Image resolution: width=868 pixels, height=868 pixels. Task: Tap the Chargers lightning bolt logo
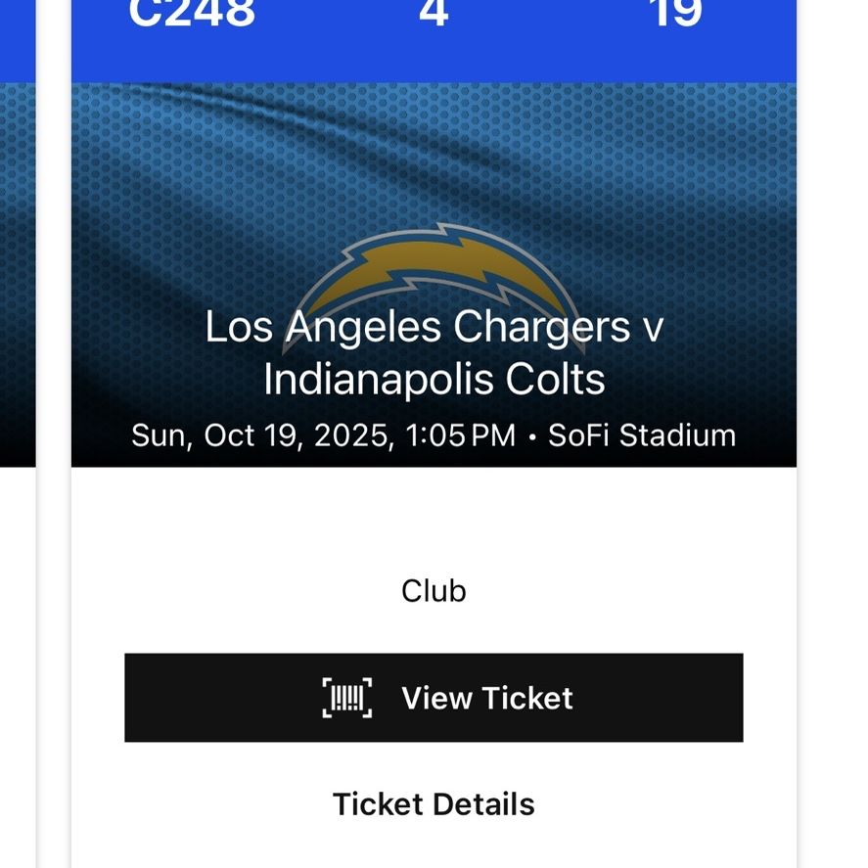434,277
